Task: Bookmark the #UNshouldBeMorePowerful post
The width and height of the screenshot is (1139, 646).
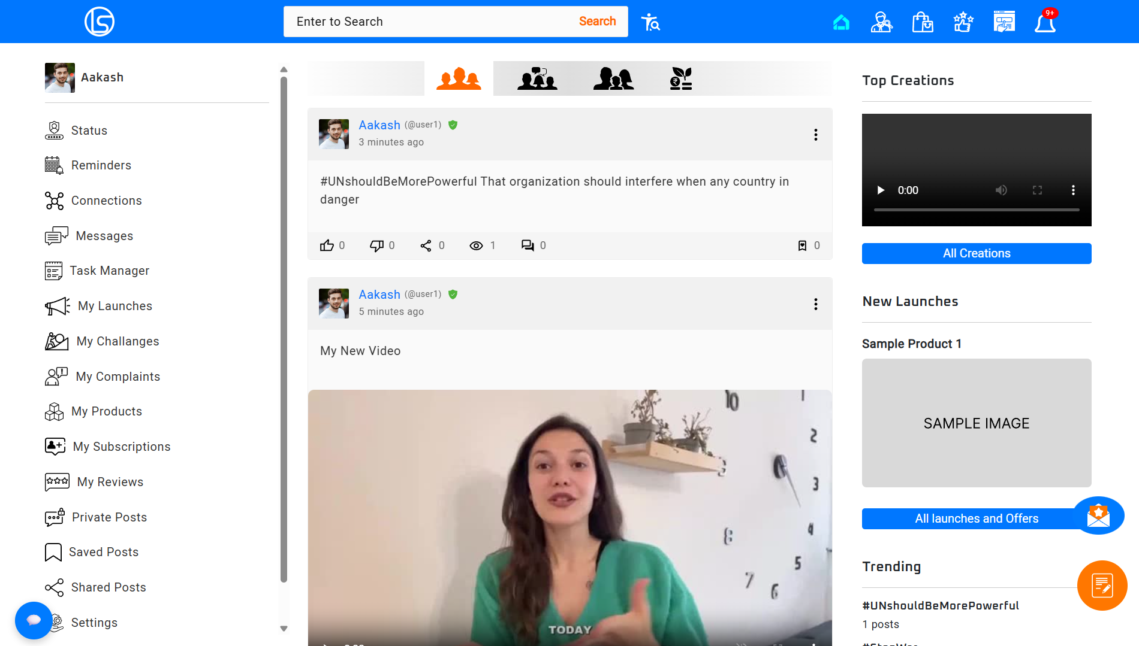Action: click(x=802, y=245)
